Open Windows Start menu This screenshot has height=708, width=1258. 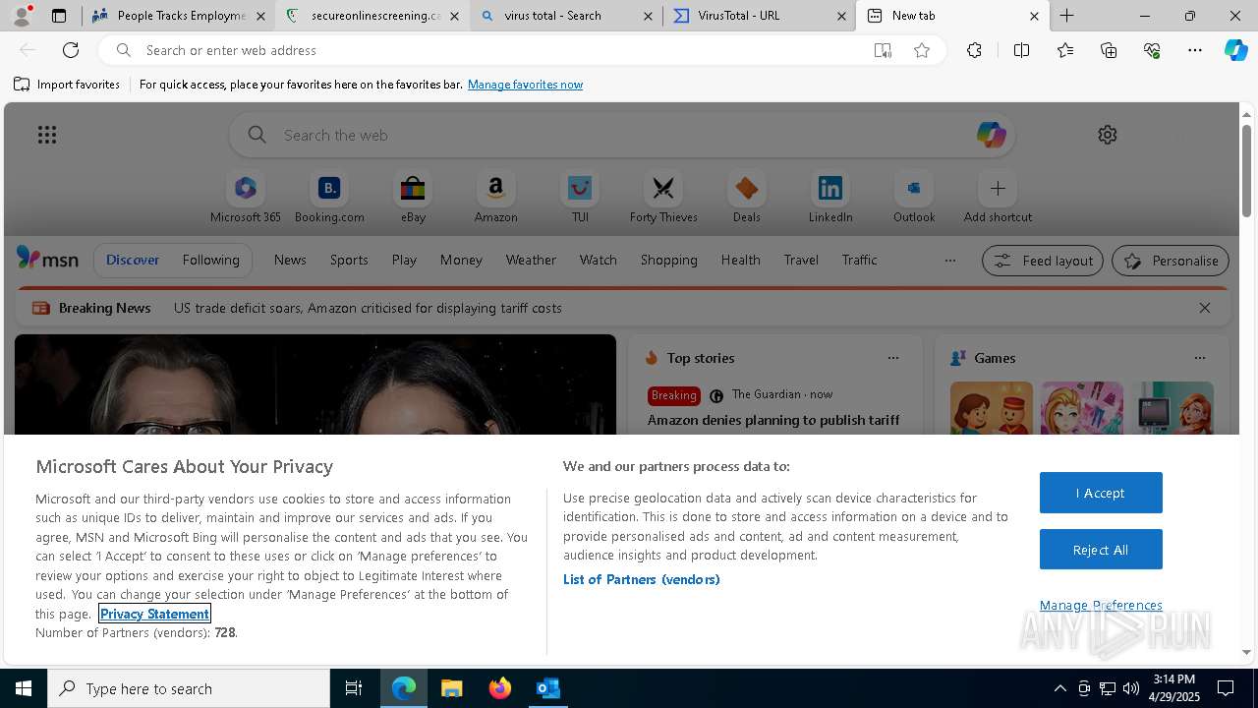click(x=24, y=688)
